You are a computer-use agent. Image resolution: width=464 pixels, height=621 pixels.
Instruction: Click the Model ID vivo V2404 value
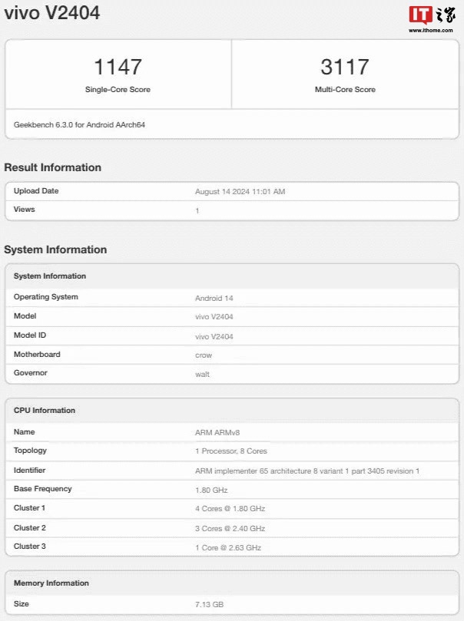coord(214,336)
